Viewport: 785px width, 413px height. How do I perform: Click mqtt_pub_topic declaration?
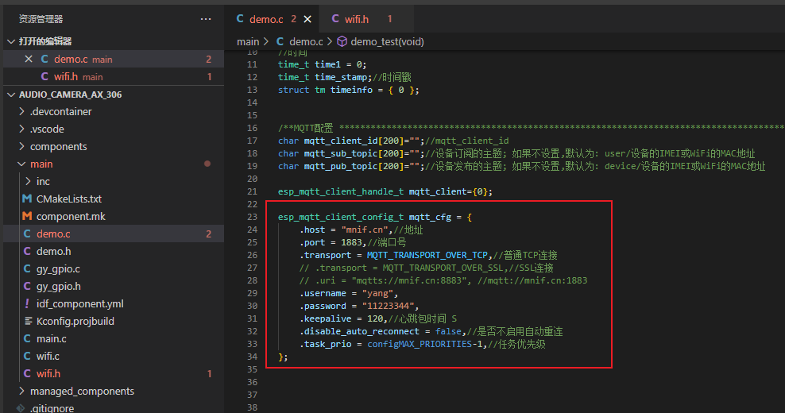pos(350,166)
